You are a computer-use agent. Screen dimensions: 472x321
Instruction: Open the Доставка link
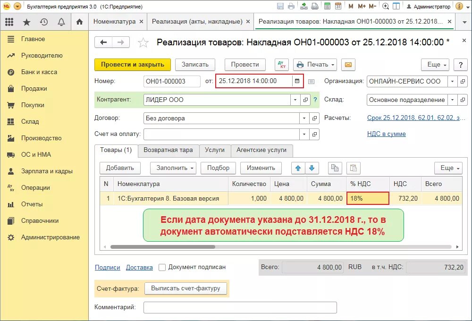(139, 267)
